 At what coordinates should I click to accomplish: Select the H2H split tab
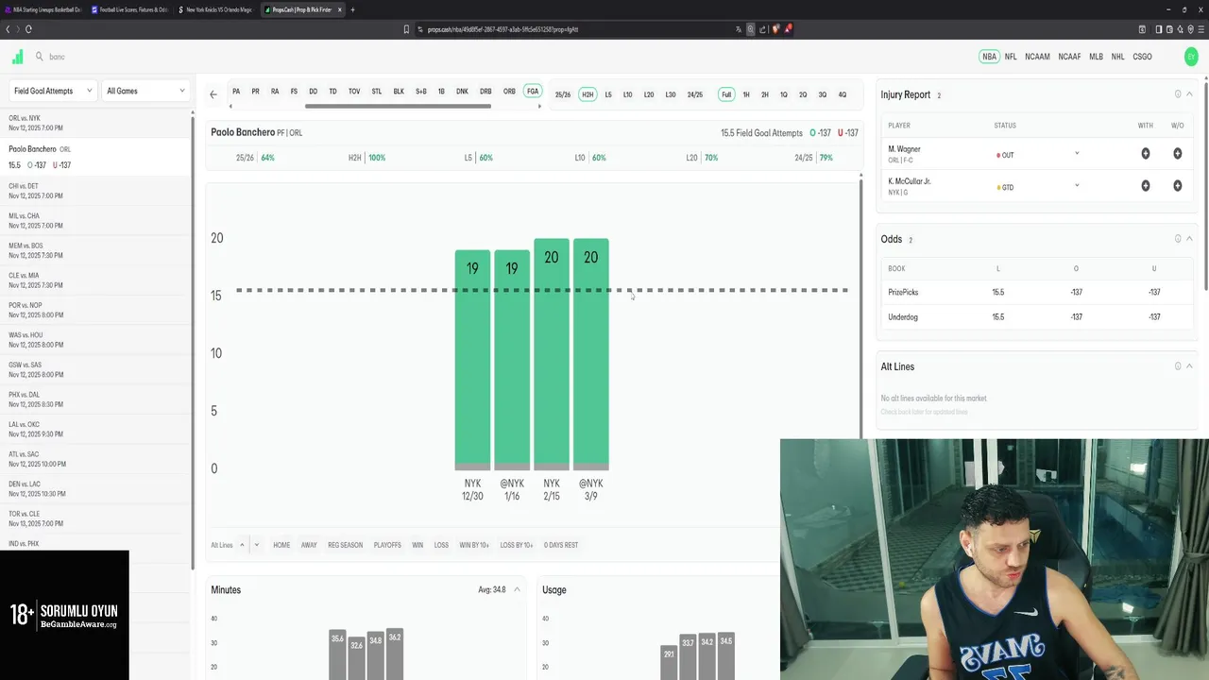point(587,94)
